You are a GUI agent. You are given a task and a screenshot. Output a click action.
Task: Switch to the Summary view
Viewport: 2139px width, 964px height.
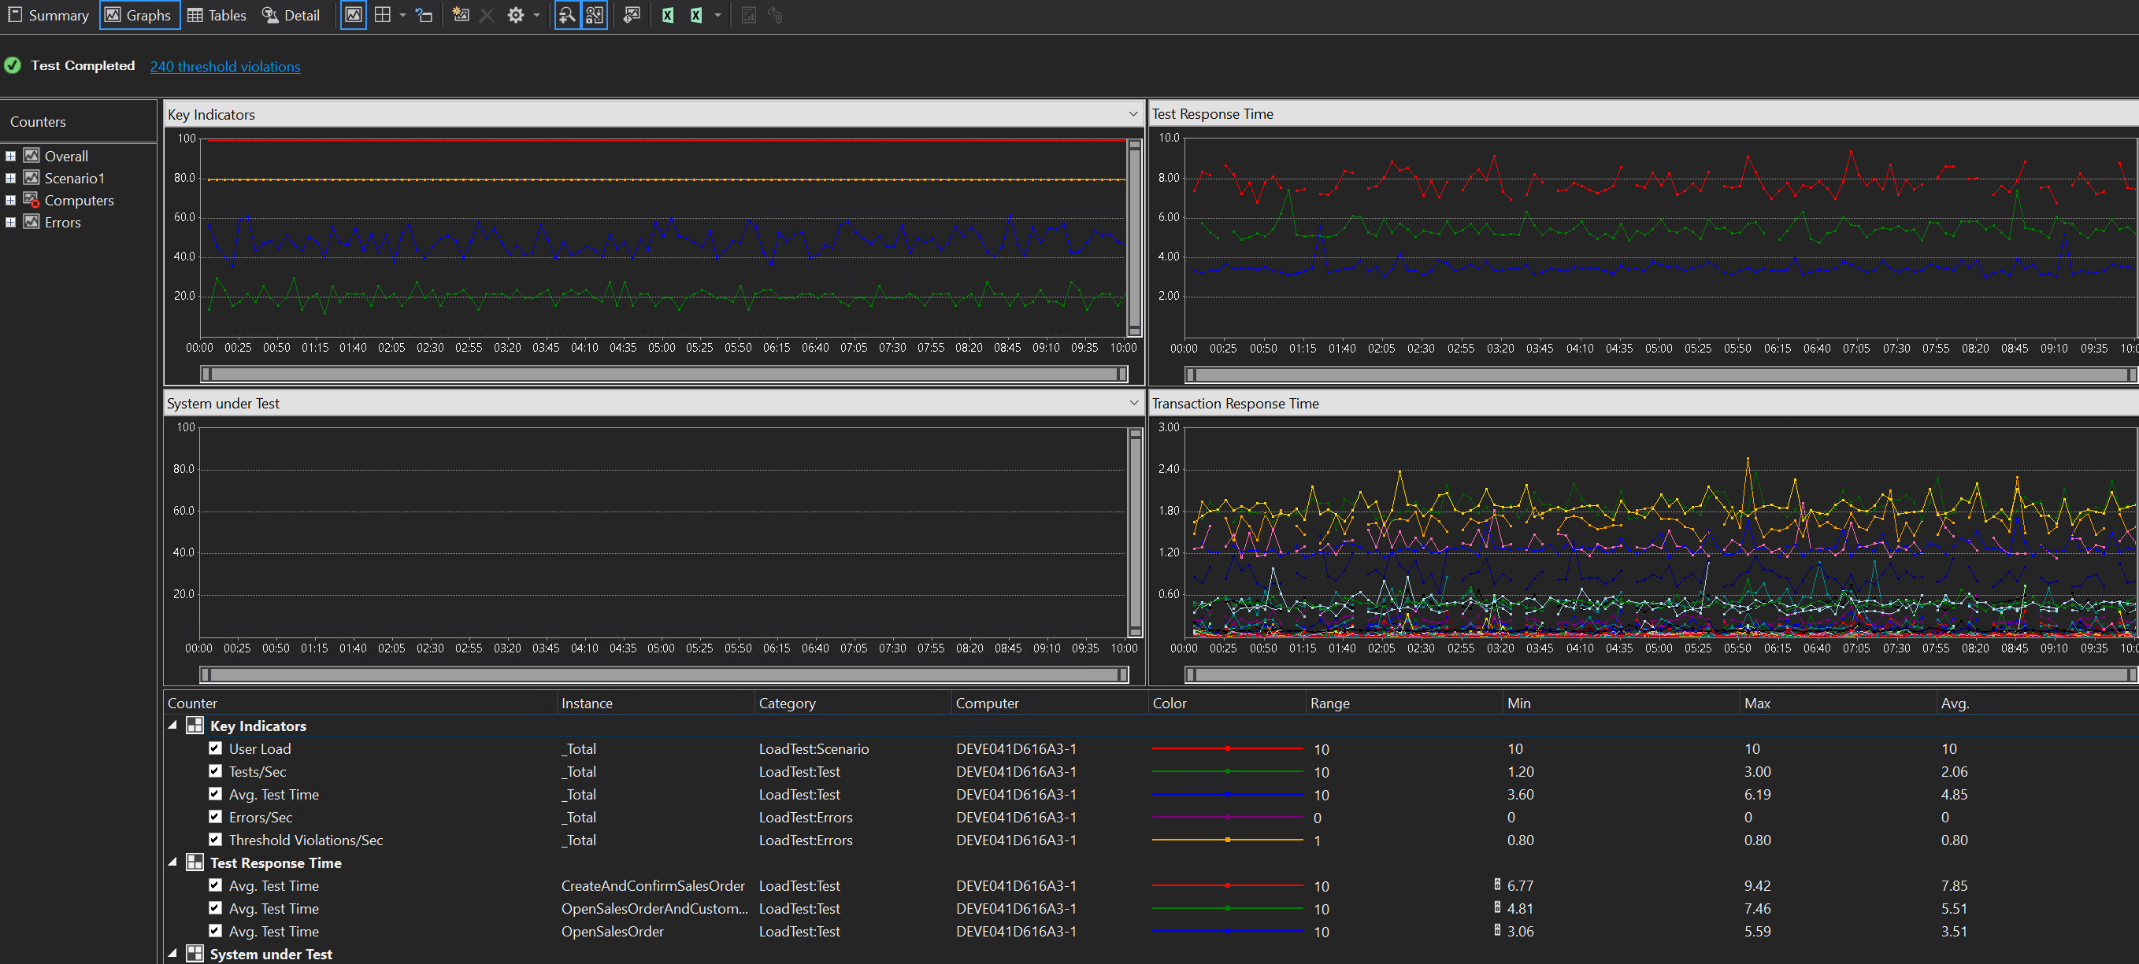tap(48, 15)
